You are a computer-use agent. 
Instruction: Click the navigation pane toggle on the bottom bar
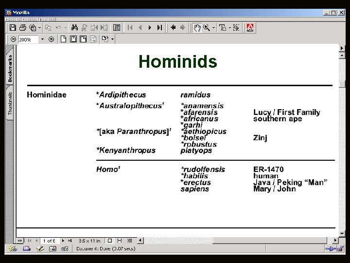click(20, 241)
